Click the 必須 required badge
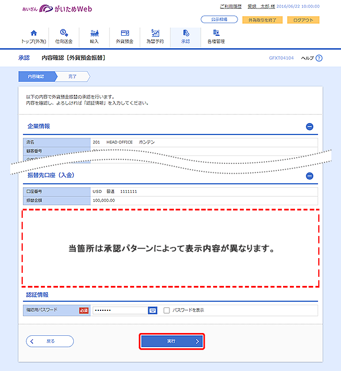 point(84,310)
